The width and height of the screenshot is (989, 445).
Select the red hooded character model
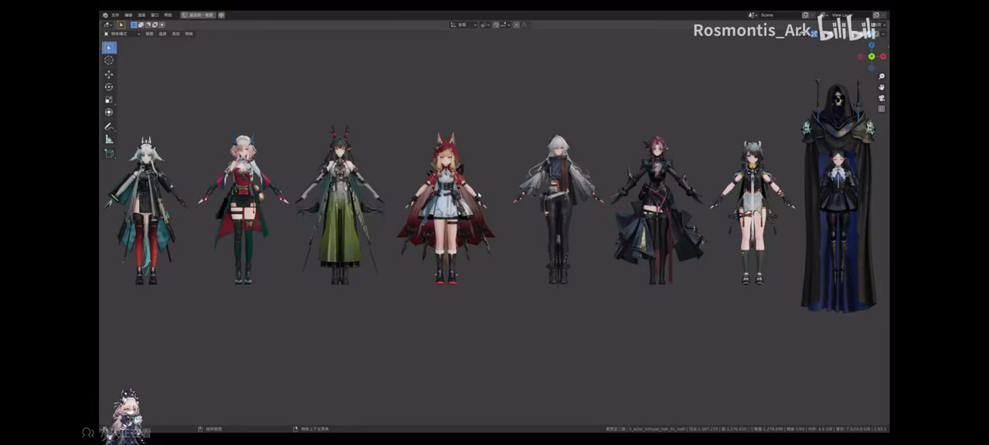[446, 209]
